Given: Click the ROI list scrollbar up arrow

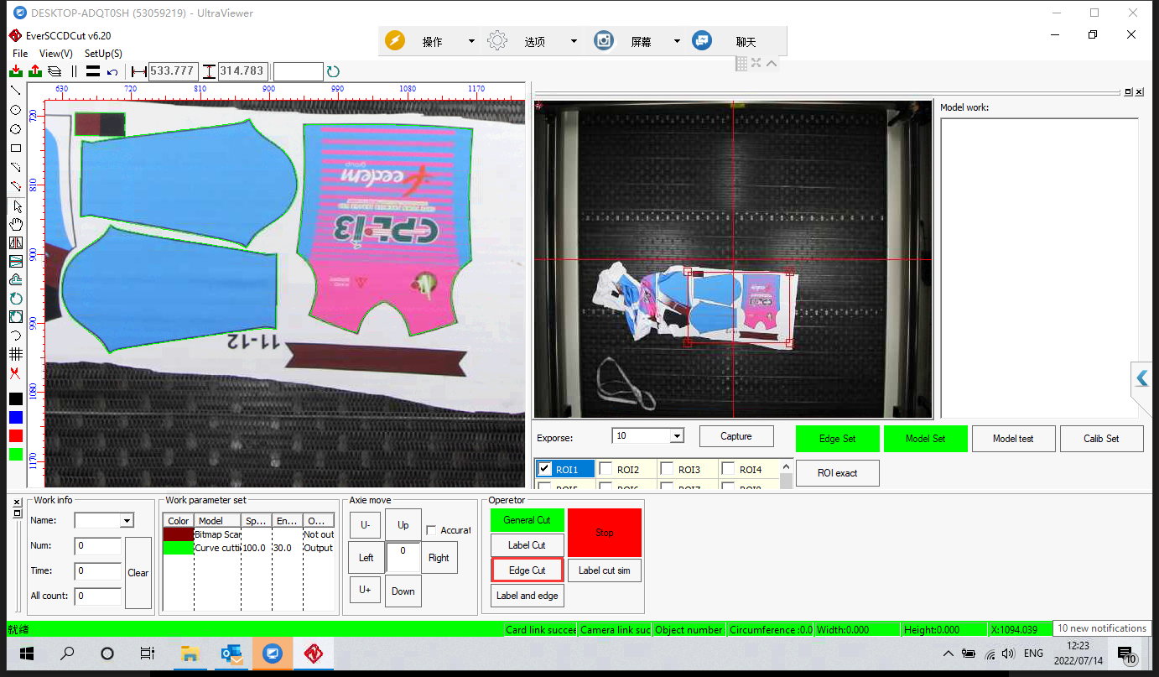Looking at the screenshot, I should tap(786, 466).
